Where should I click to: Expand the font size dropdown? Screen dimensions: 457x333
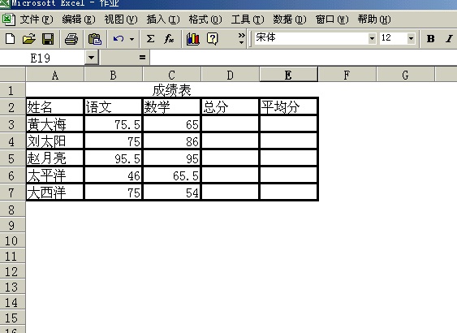411,38
